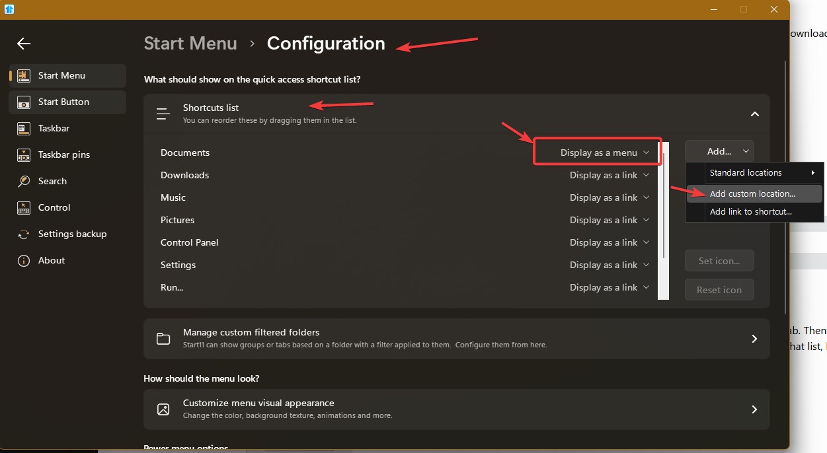Click the Shortcuts list hamburger icon
The height and width of the screenshot is (453, 827).
click(x=163, y=114)
